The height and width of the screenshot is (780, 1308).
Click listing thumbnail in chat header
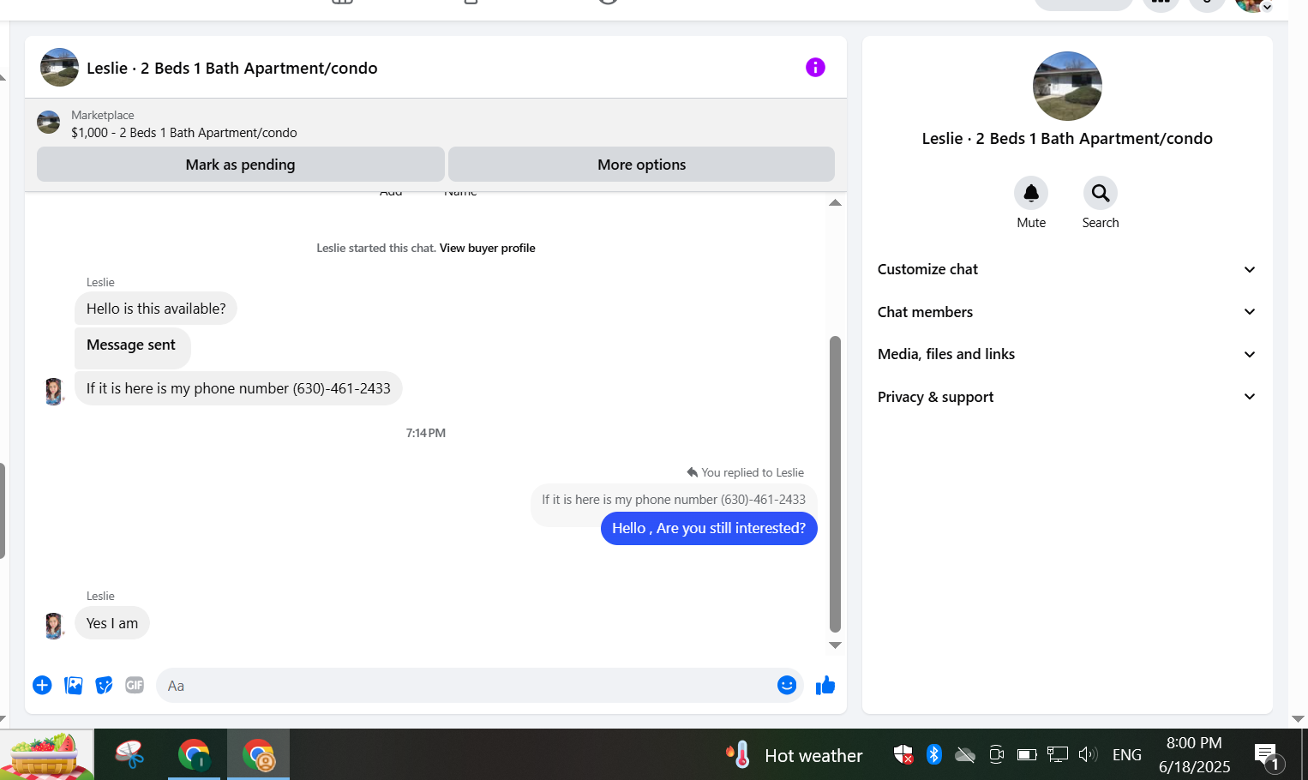59,67
